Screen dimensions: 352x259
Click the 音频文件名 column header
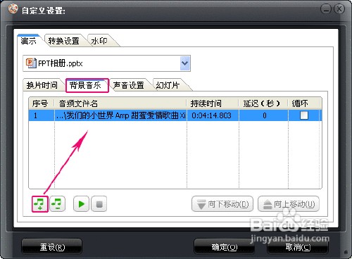point(120,103)
